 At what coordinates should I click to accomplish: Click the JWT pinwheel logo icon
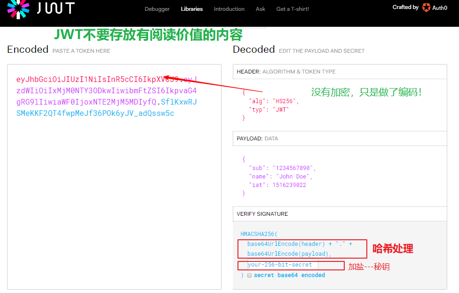click(18, 9)
